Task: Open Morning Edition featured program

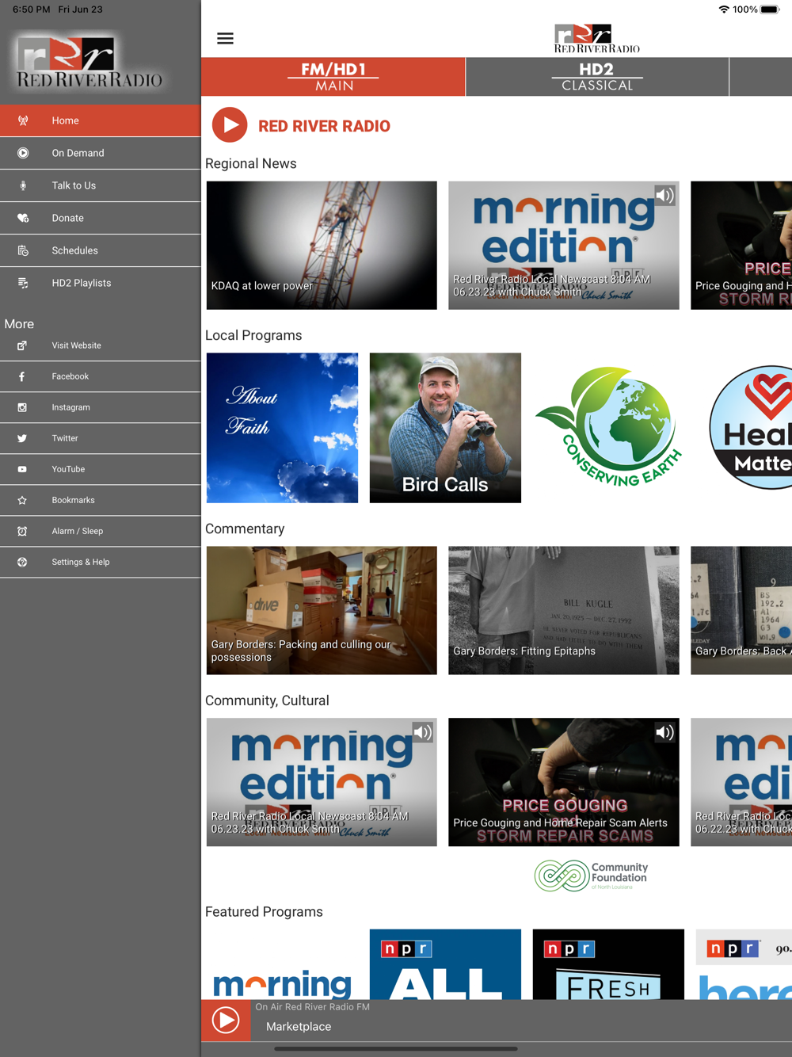Action: 282,964
